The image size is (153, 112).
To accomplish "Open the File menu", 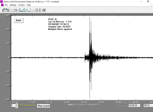I will pyautogui.click(x=6, y=5).
